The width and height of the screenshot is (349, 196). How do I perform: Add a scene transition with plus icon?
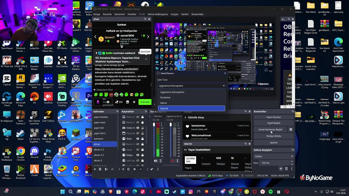pos(281,169)
